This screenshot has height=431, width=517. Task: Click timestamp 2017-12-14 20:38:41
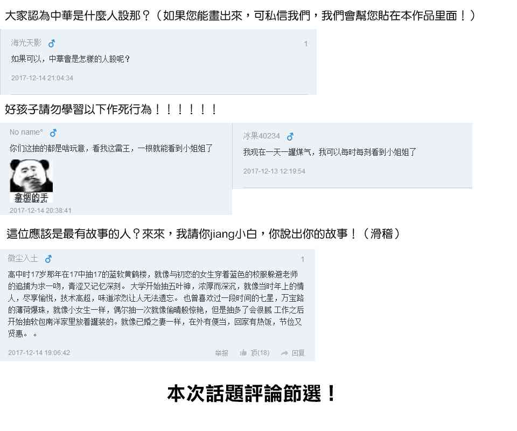pyautogui.click(x=40, y=211)
